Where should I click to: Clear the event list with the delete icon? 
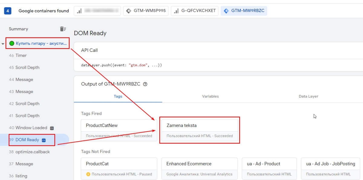[x=63, y=29]
